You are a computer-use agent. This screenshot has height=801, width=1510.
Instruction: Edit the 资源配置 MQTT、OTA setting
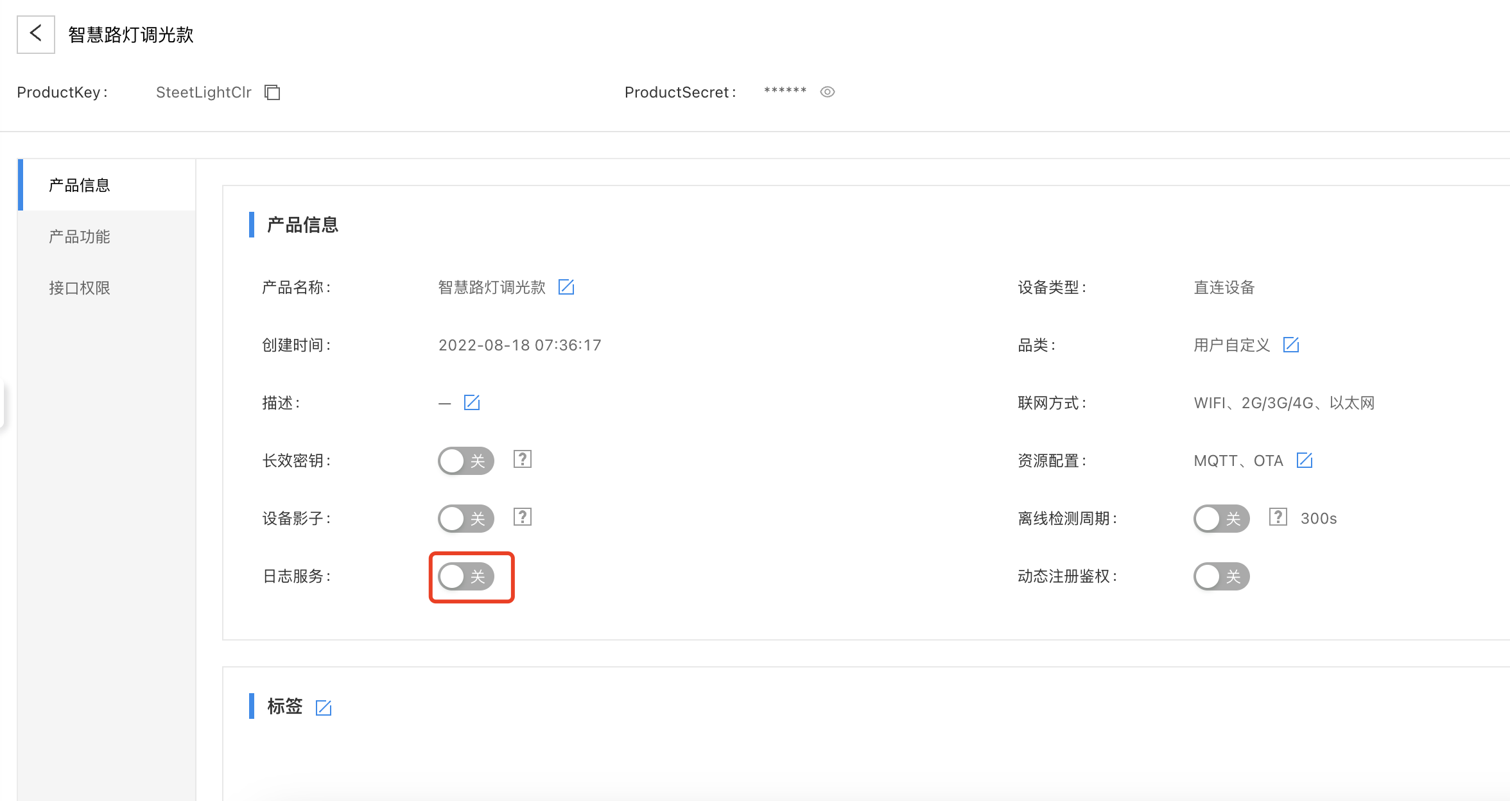(1305, 460)
